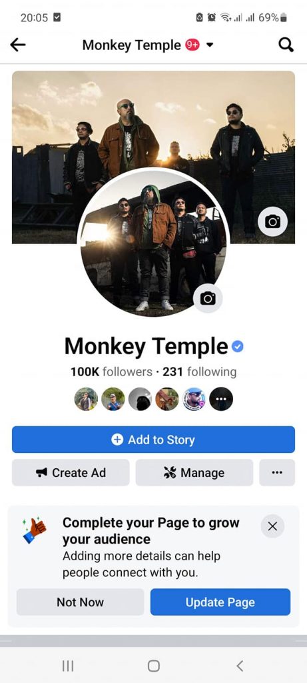The height and width of the screenshot is (683, 307).
Task: Open search with the magnifier icon
Action: click(286, 45)
